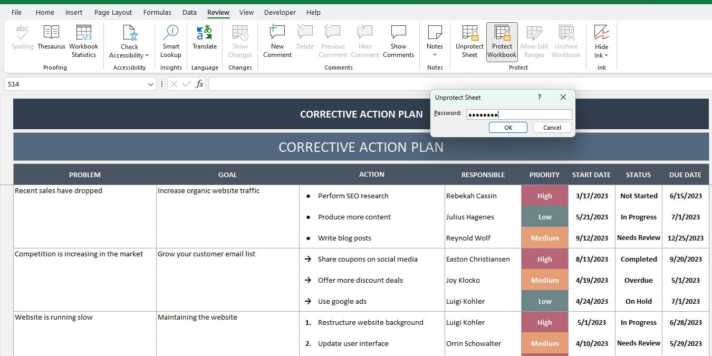
Task: Toggle Protect Workbook on or off
Action: pyautogui.click(x=502, y=41)
